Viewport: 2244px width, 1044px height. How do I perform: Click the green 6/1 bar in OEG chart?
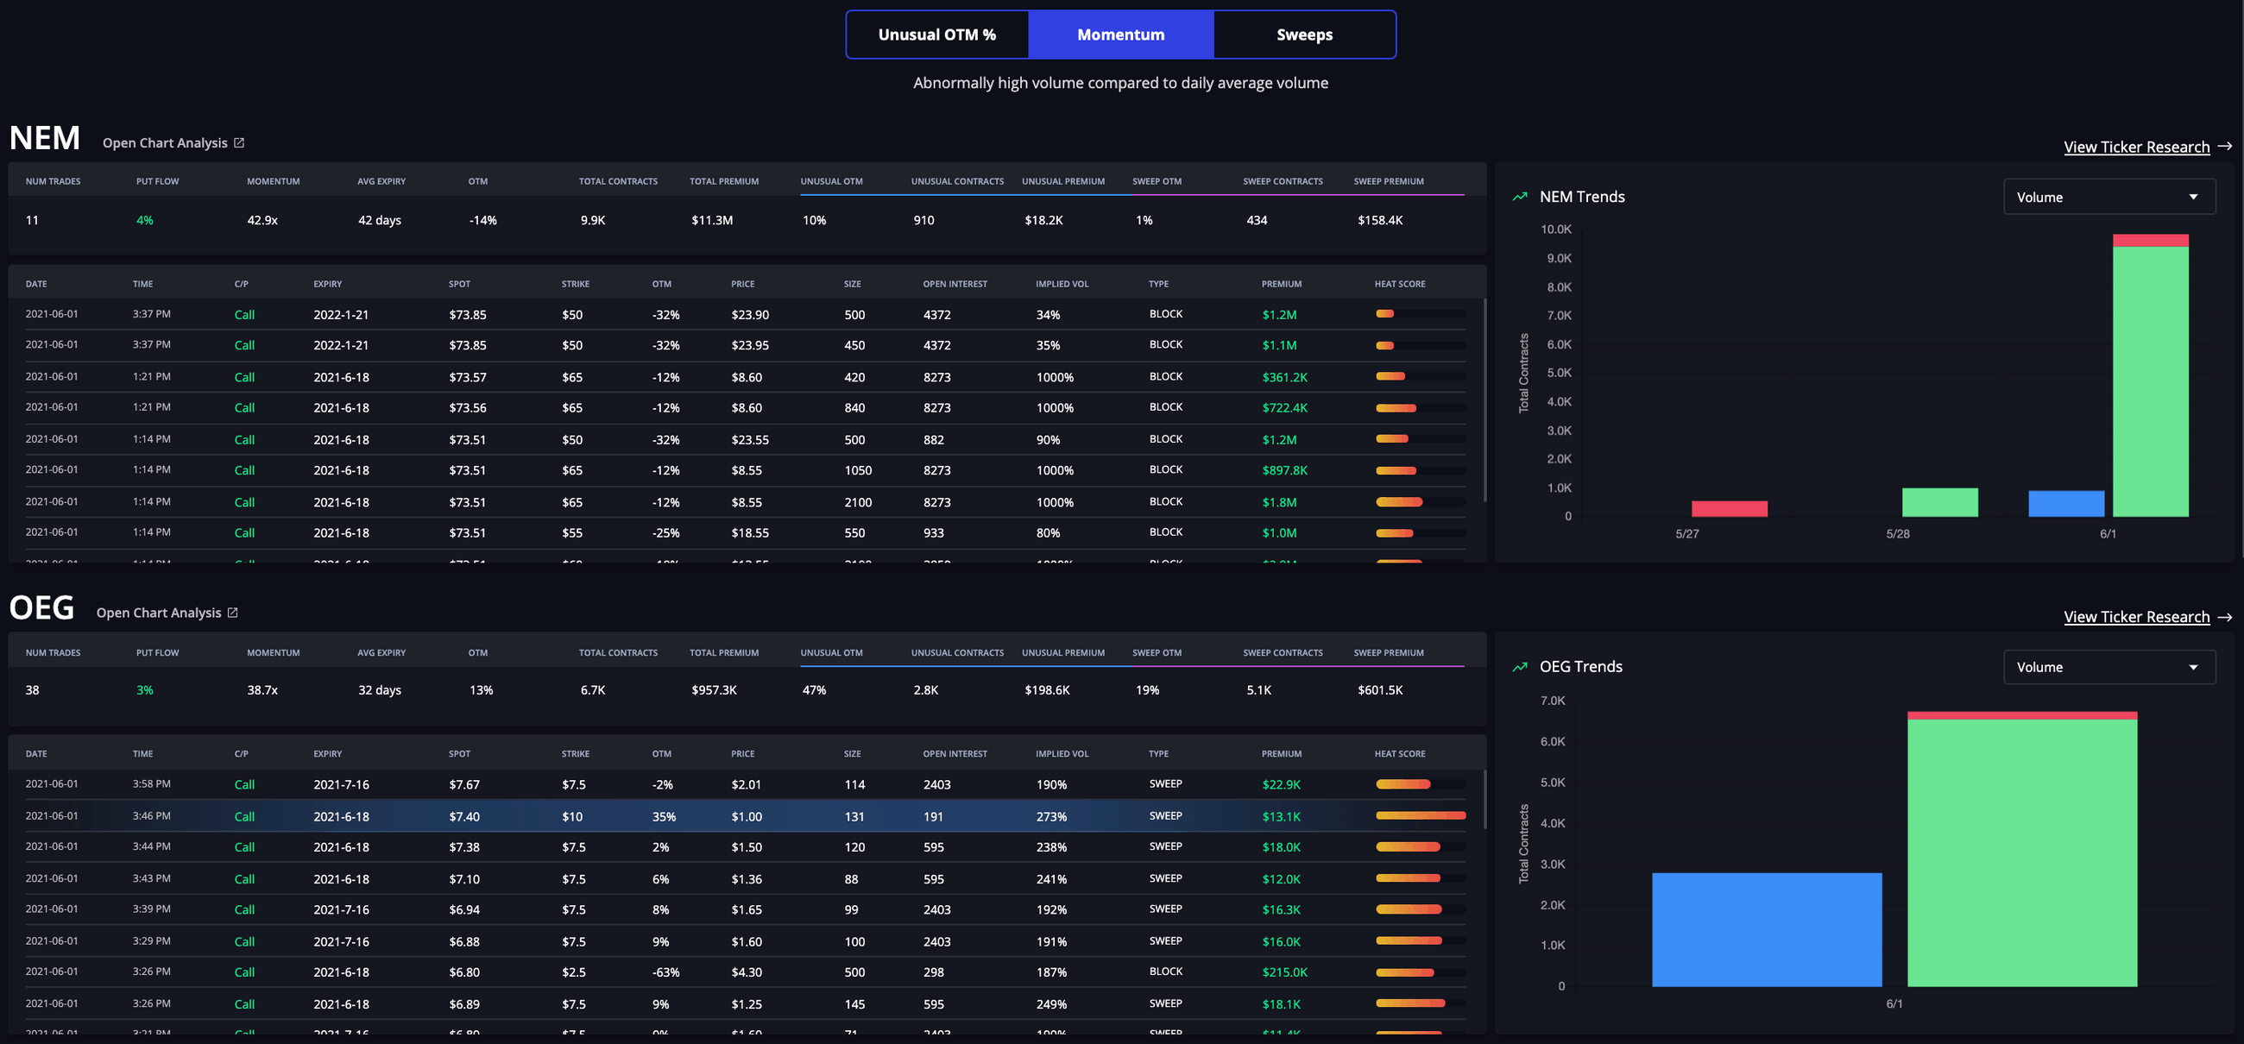point(2022,852)
